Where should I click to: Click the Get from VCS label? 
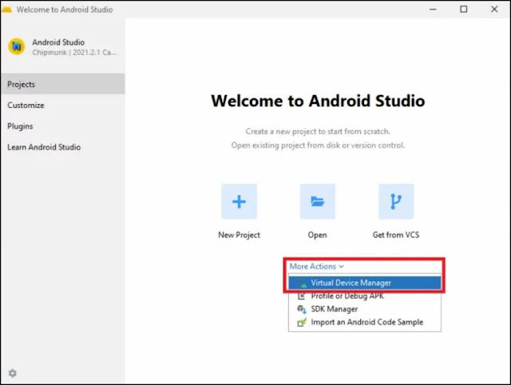[396, 235]
